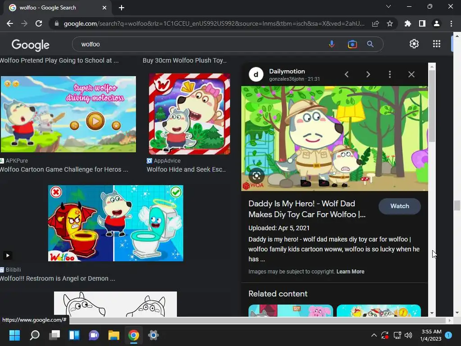Show hidden system tray icons
Image resolution: width=461 pixels, height=346 pixels.
coord(374,335)
